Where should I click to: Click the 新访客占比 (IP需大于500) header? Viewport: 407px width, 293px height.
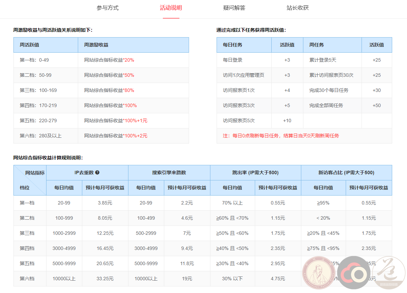pyautogui.click(x=346, y=172)
